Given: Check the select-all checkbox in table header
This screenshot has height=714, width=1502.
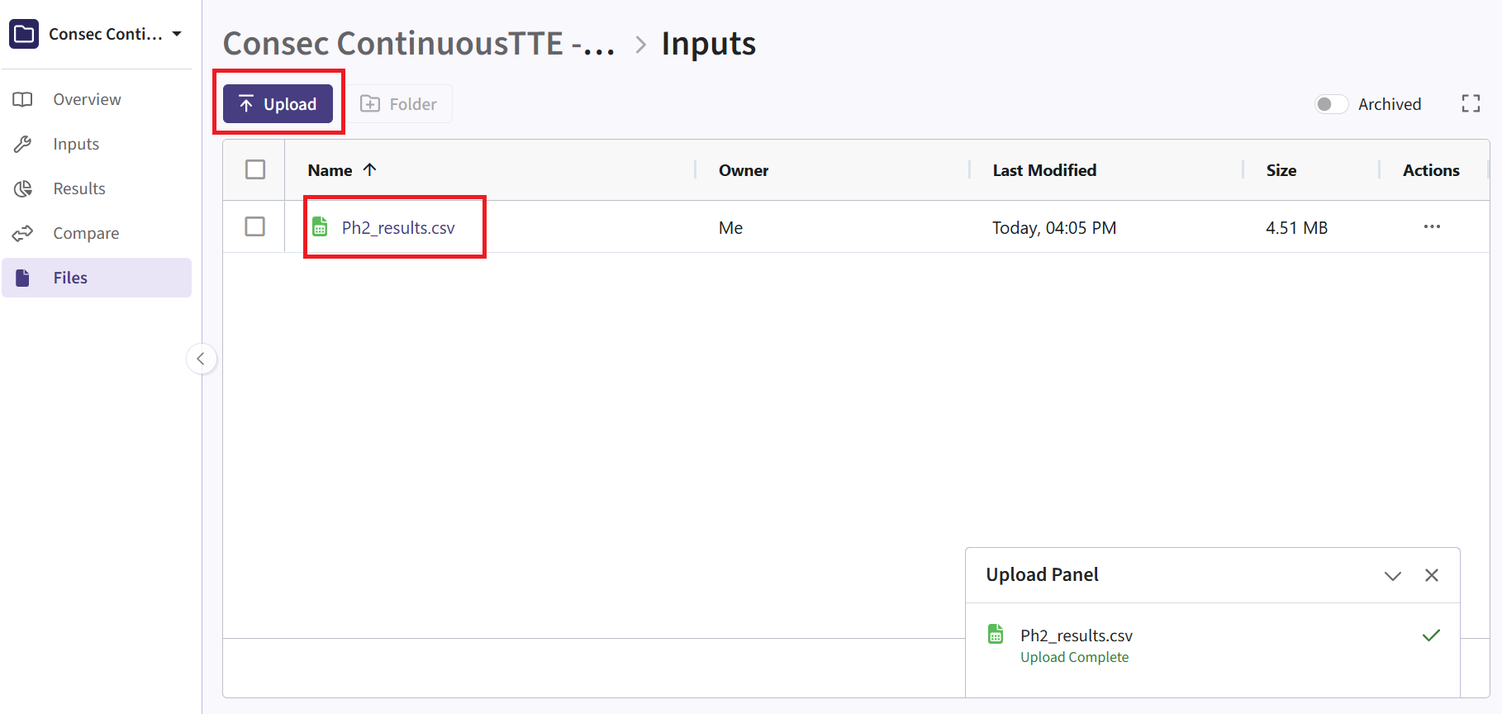Looking at the screenshot, I should tap(255, 169).
